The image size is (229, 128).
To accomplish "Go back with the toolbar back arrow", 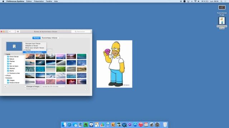I will pyautogui.click(x=10, y=32).
